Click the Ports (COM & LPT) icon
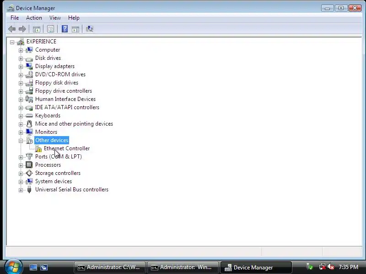Image resolution: width=366 pixels, height=274 pixels. pyautogui.click(x=29, y=157)
